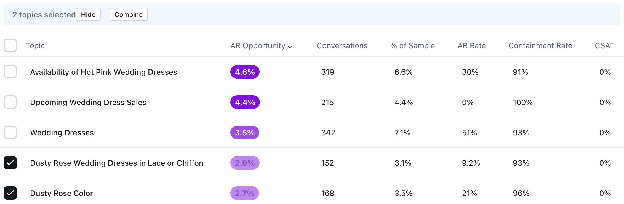Uncheck Dusty Rose Wedding Dresses in Lace or Chiffon

tap(10, 163)
